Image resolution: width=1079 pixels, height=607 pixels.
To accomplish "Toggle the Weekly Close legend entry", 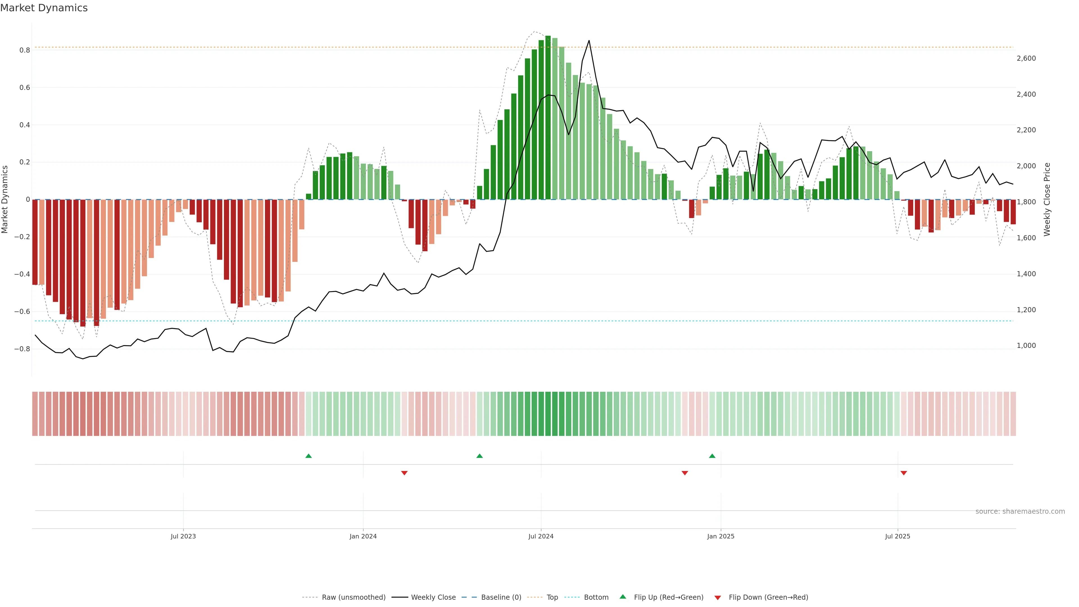I will coord(433,597).
